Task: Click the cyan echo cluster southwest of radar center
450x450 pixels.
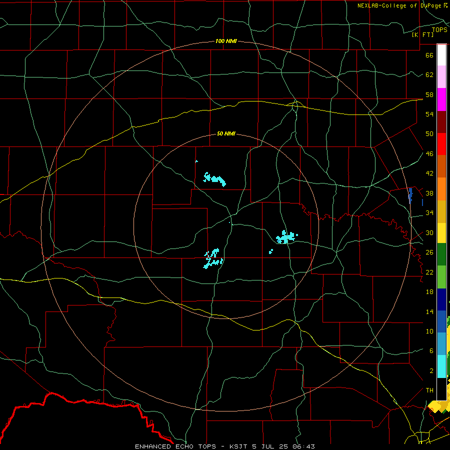Action: tap(213, 258)
